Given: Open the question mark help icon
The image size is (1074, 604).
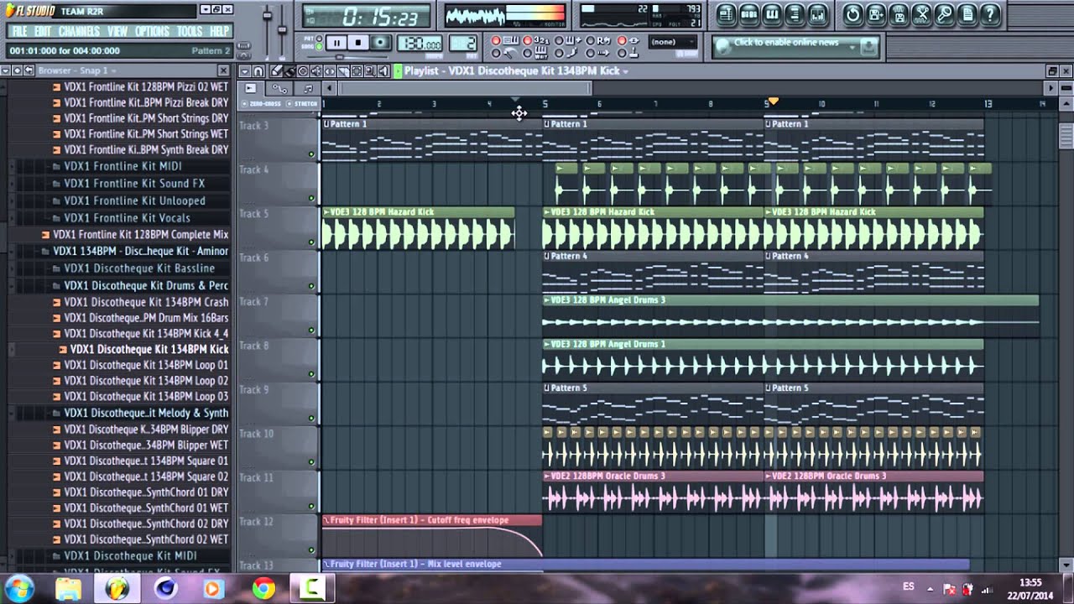Looking at the screenshot, I should coord(990,14).
